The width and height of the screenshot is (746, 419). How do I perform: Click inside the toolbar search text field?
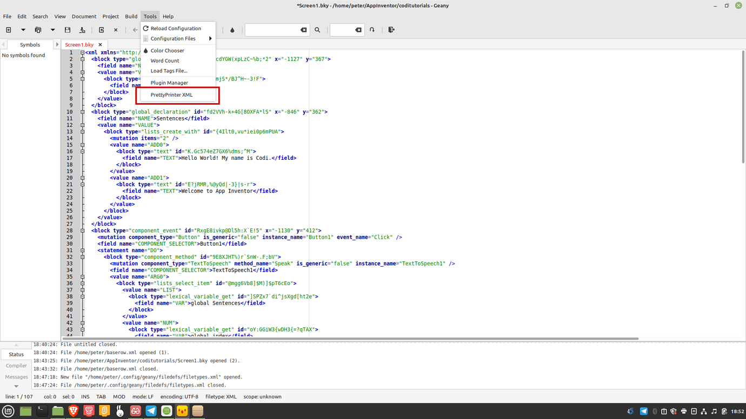273,30
